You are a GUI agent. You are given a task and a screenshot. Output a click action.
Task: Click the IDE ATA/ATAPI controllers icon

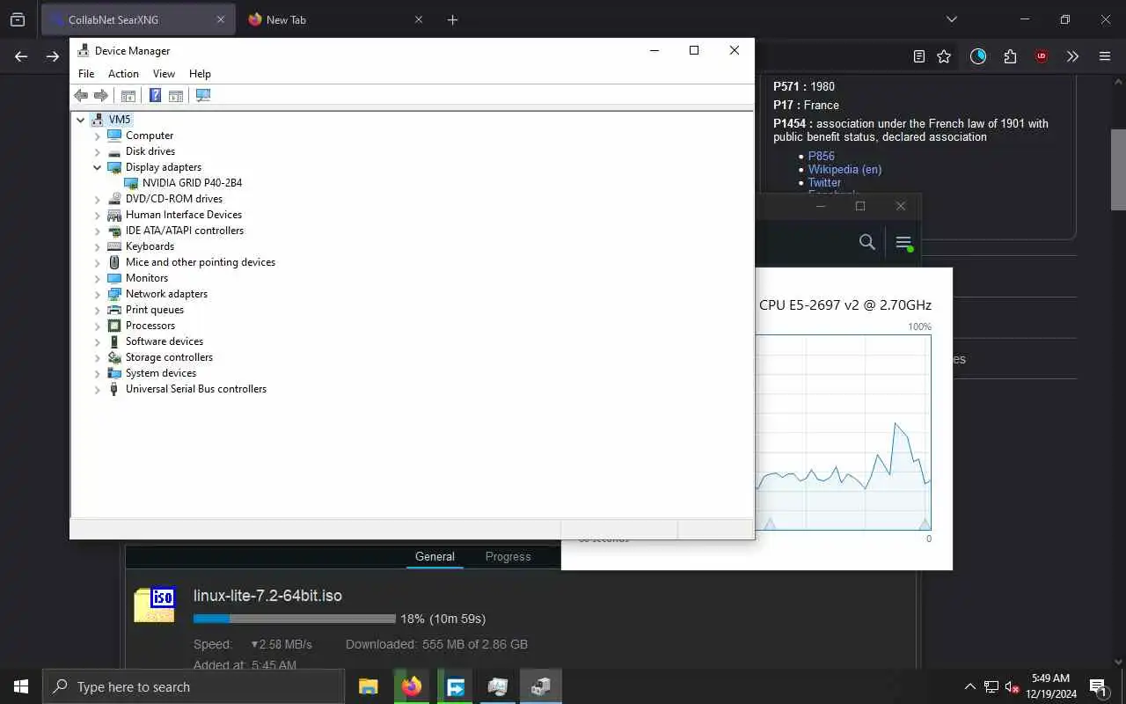point(114,231)
